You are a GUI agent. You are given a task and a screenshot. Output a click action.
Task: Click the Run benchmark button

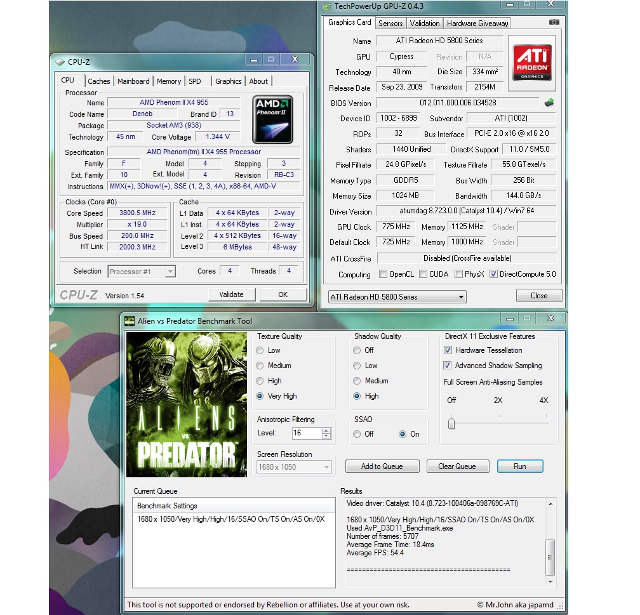pyautogui.click(x=520, y=466)
